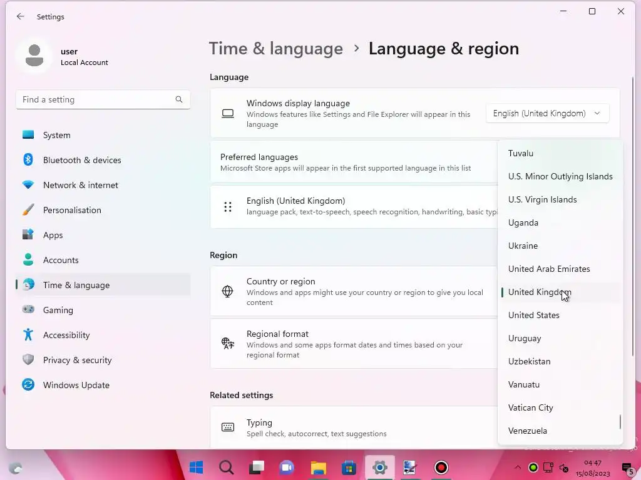Click the System monitor icon in sidebar
The height and width of the screenshot is (480, 641).
[28, 135]
